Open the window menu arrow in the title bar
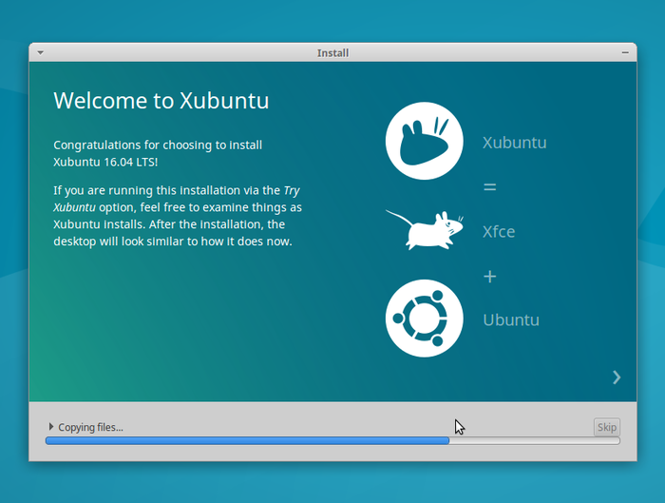This screenshot has height=503, width=665. pos(41,52)
